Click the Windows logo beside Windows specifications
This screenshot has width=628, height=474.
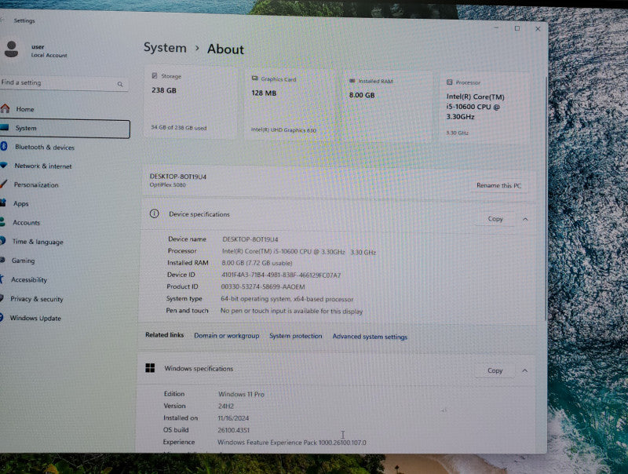[150, 368]
